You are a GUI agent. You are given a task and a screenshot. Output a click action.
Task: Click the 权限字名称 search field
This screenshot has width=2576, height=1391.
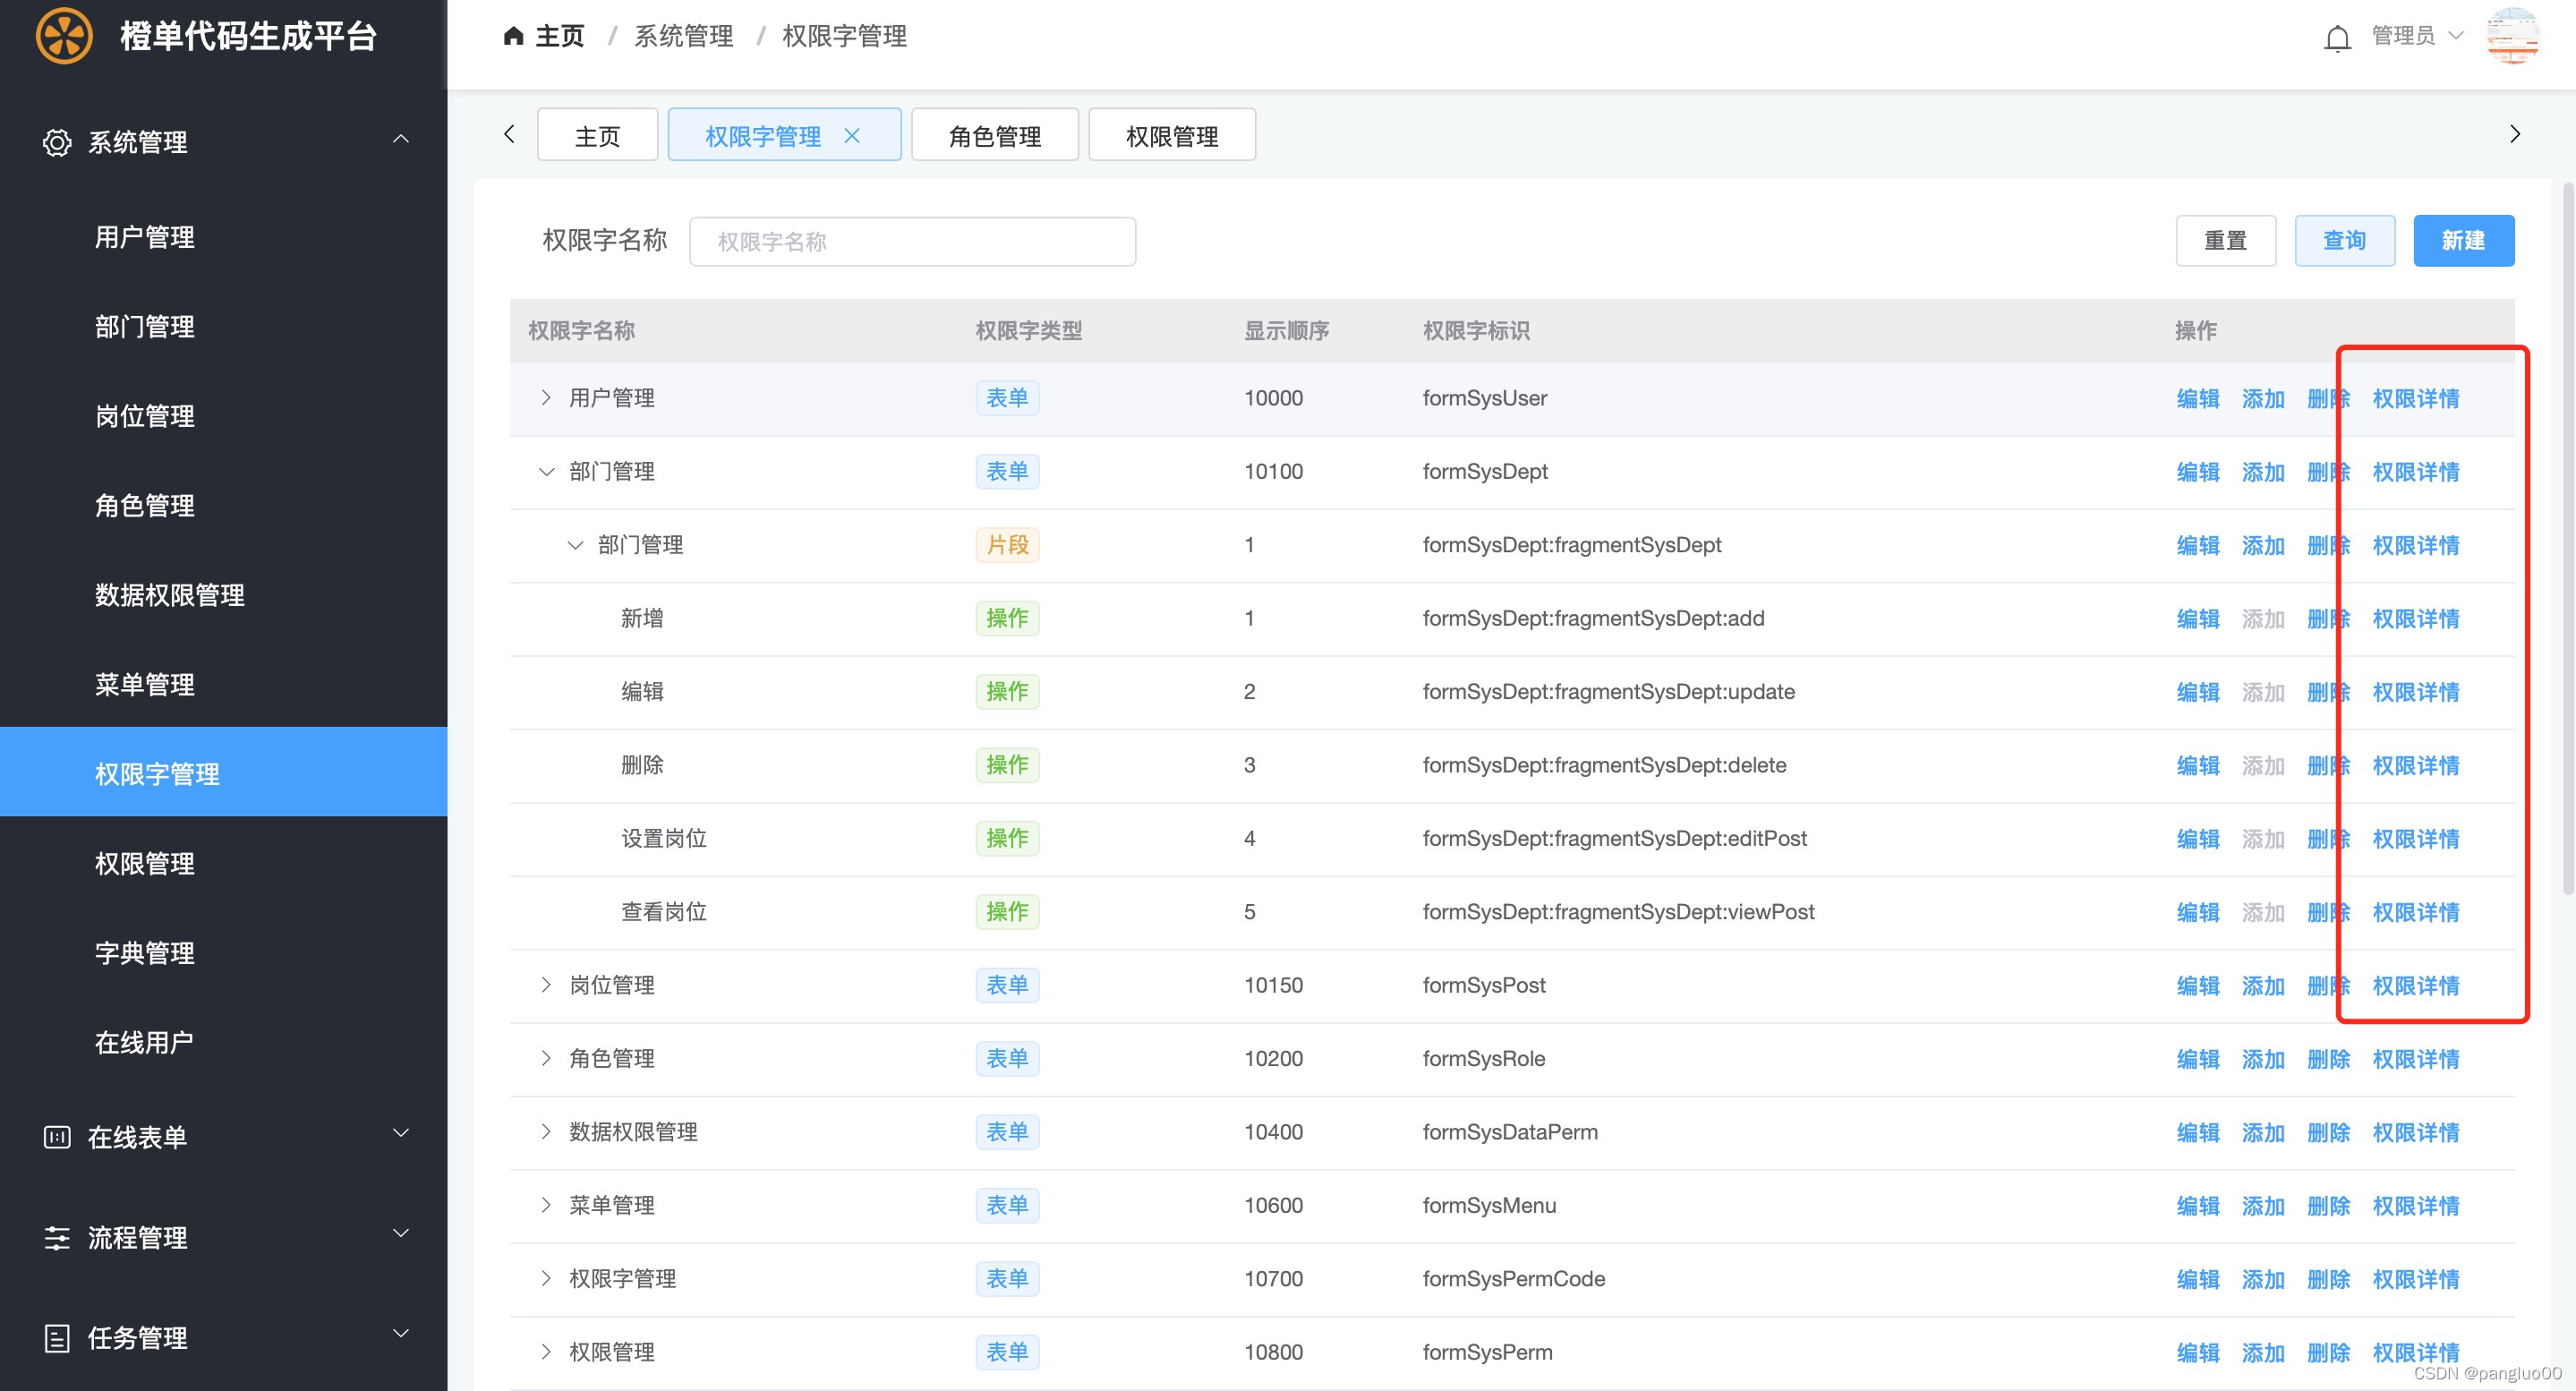[912, 241]
